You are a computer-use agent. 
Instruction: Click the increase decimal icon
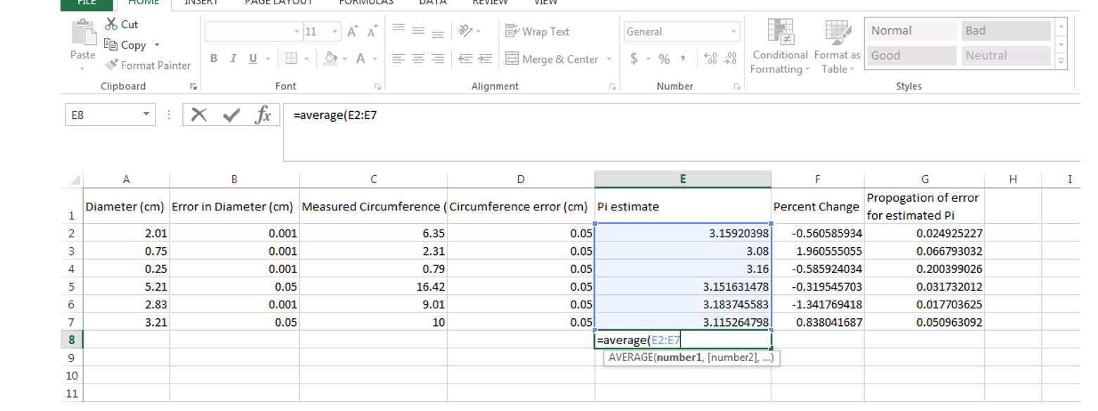(709, 59)
